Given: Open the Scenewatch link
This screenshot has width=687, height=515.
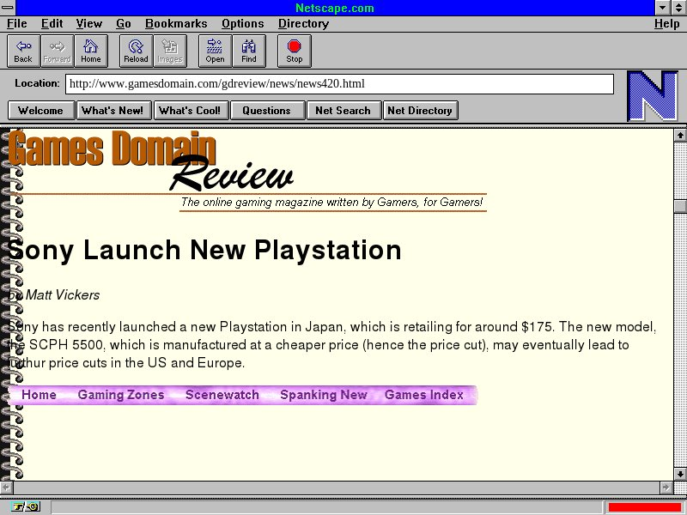Looking at the screenshot, I should 222,395.
